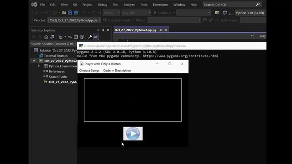This screenshot has height=164, width=292.
Task: Click the blue Play button in player
Action: click(x=133, y=133)
